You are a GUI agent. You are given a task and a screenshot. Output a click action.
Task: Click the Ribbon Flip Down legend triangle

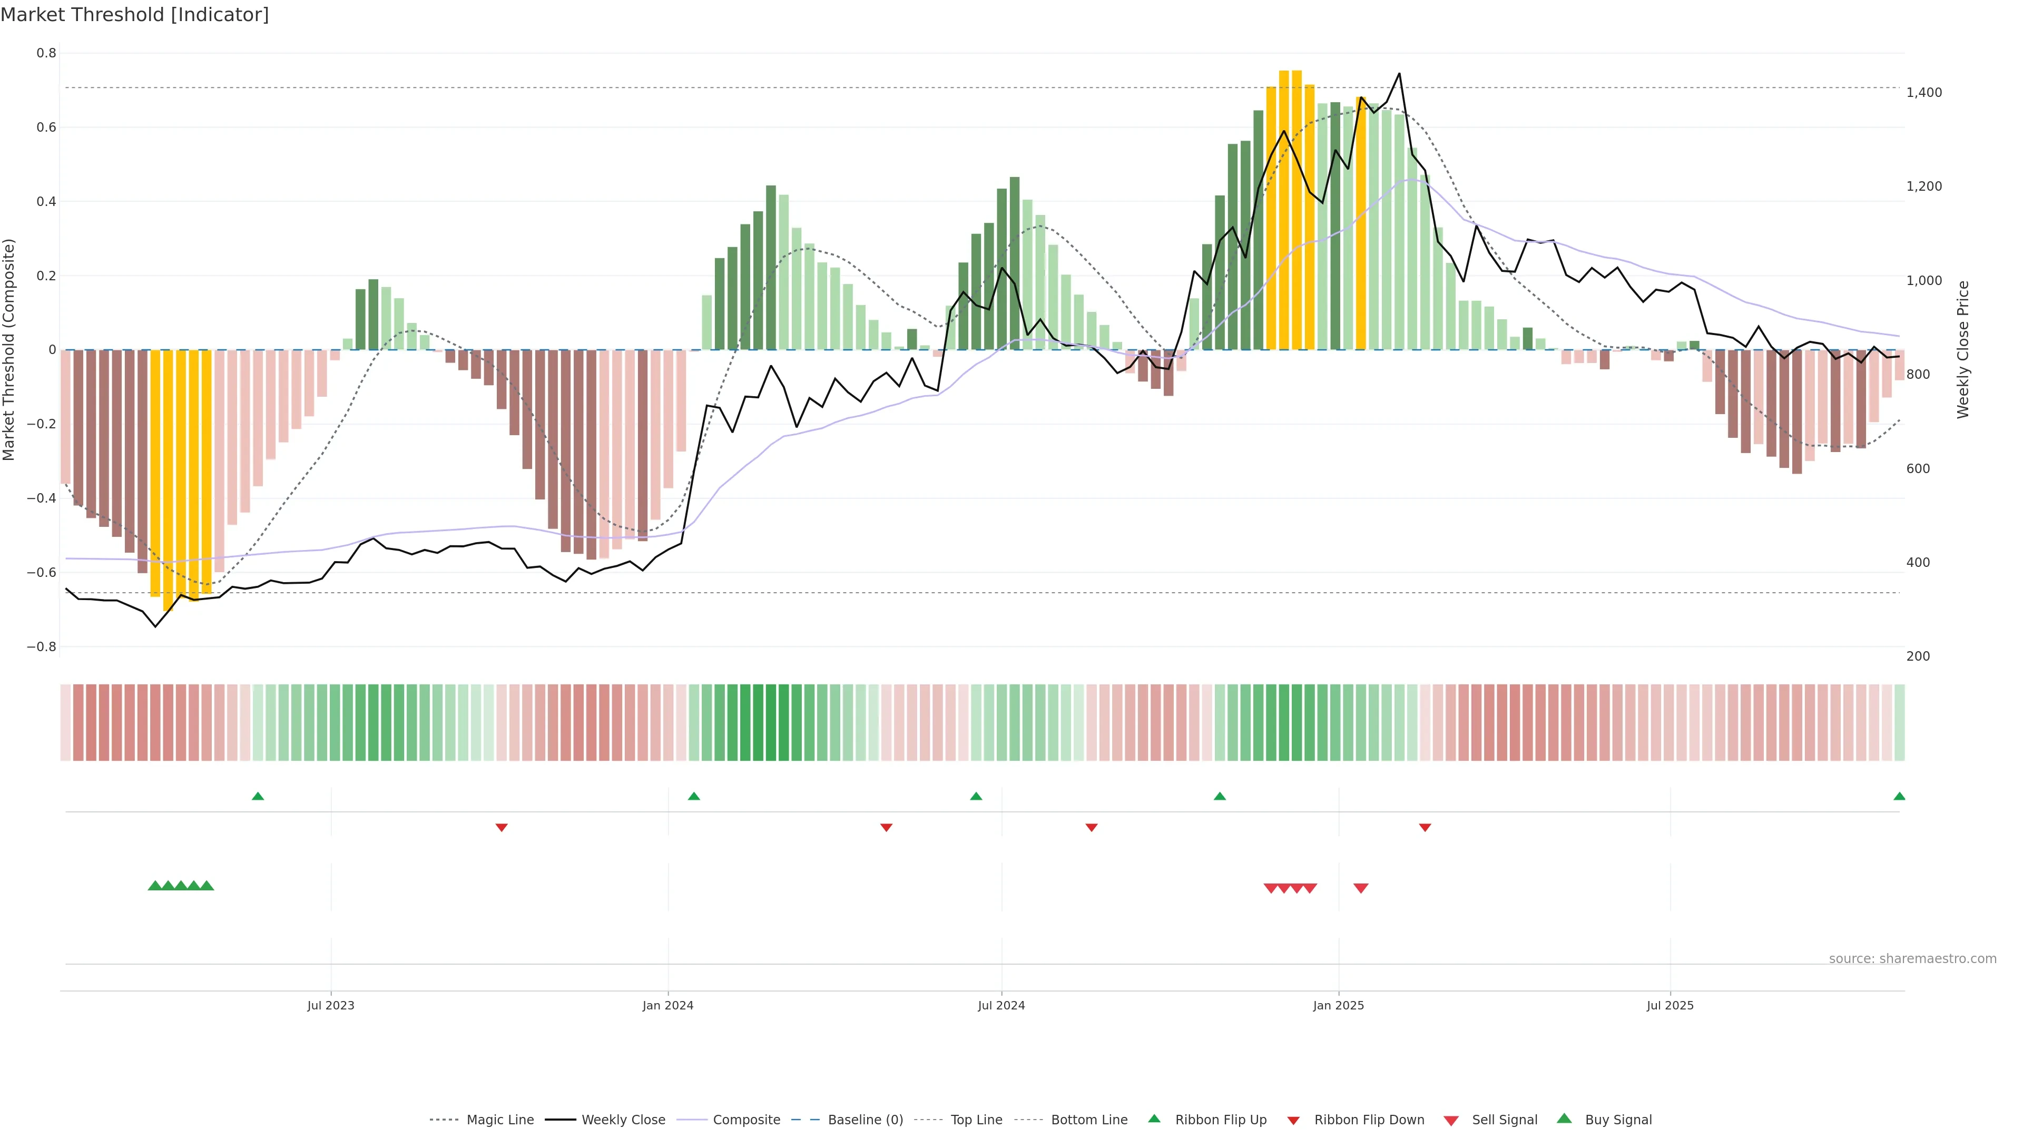tap(1293, 1120)
